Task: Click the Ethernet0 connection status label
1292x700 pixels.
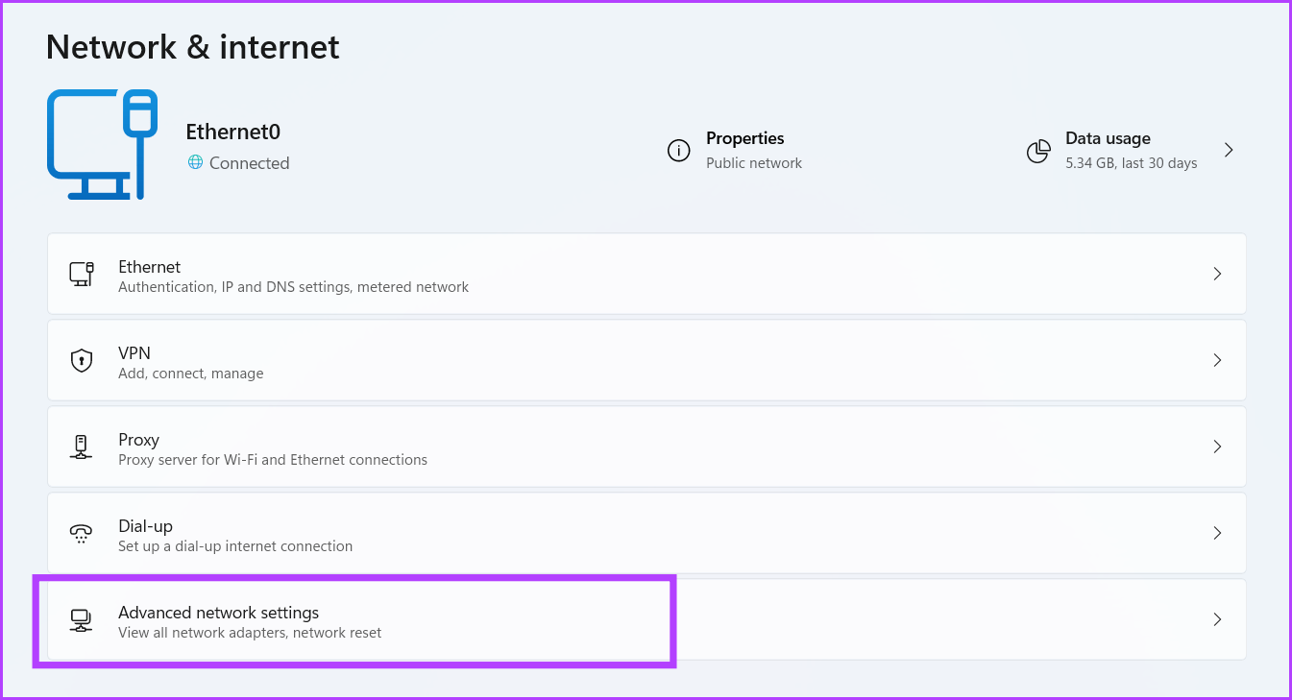Action: point(248,162)
